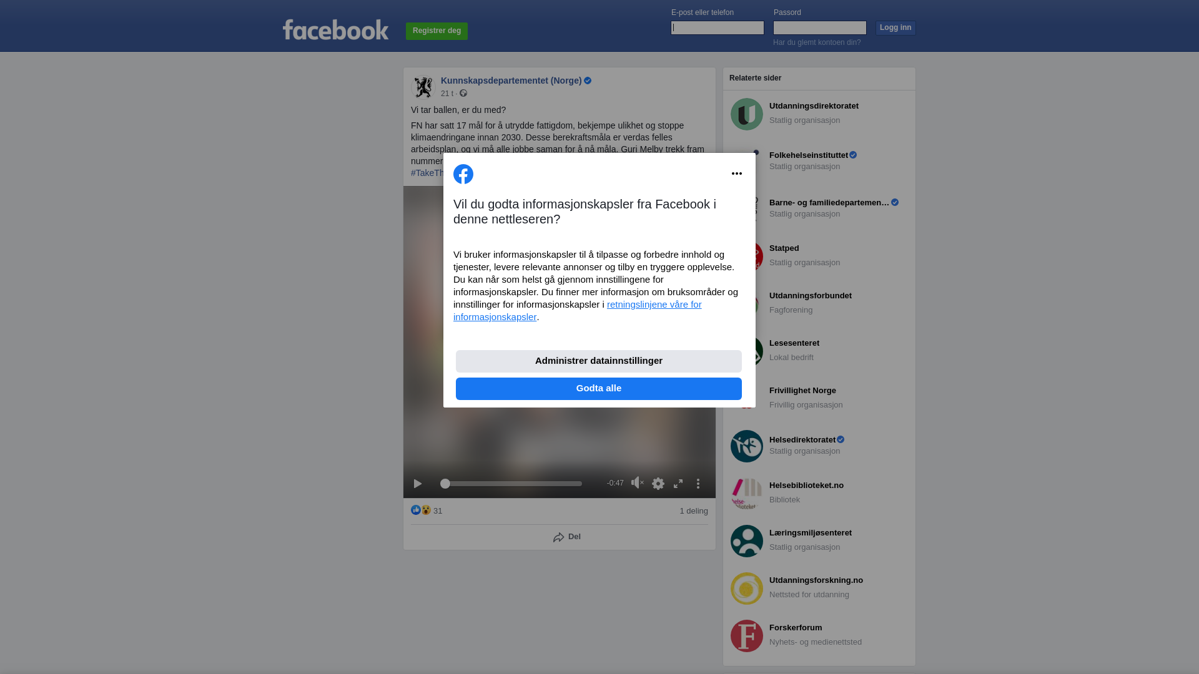Select Utdanningsforskning.no spiral icon
The image size is (1199, 674).
747,589
